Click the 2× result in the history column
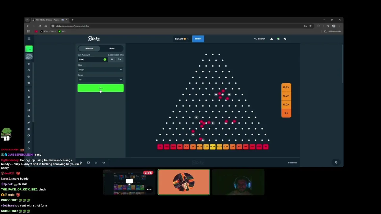 pyautogui.click(x=286, y=113)
